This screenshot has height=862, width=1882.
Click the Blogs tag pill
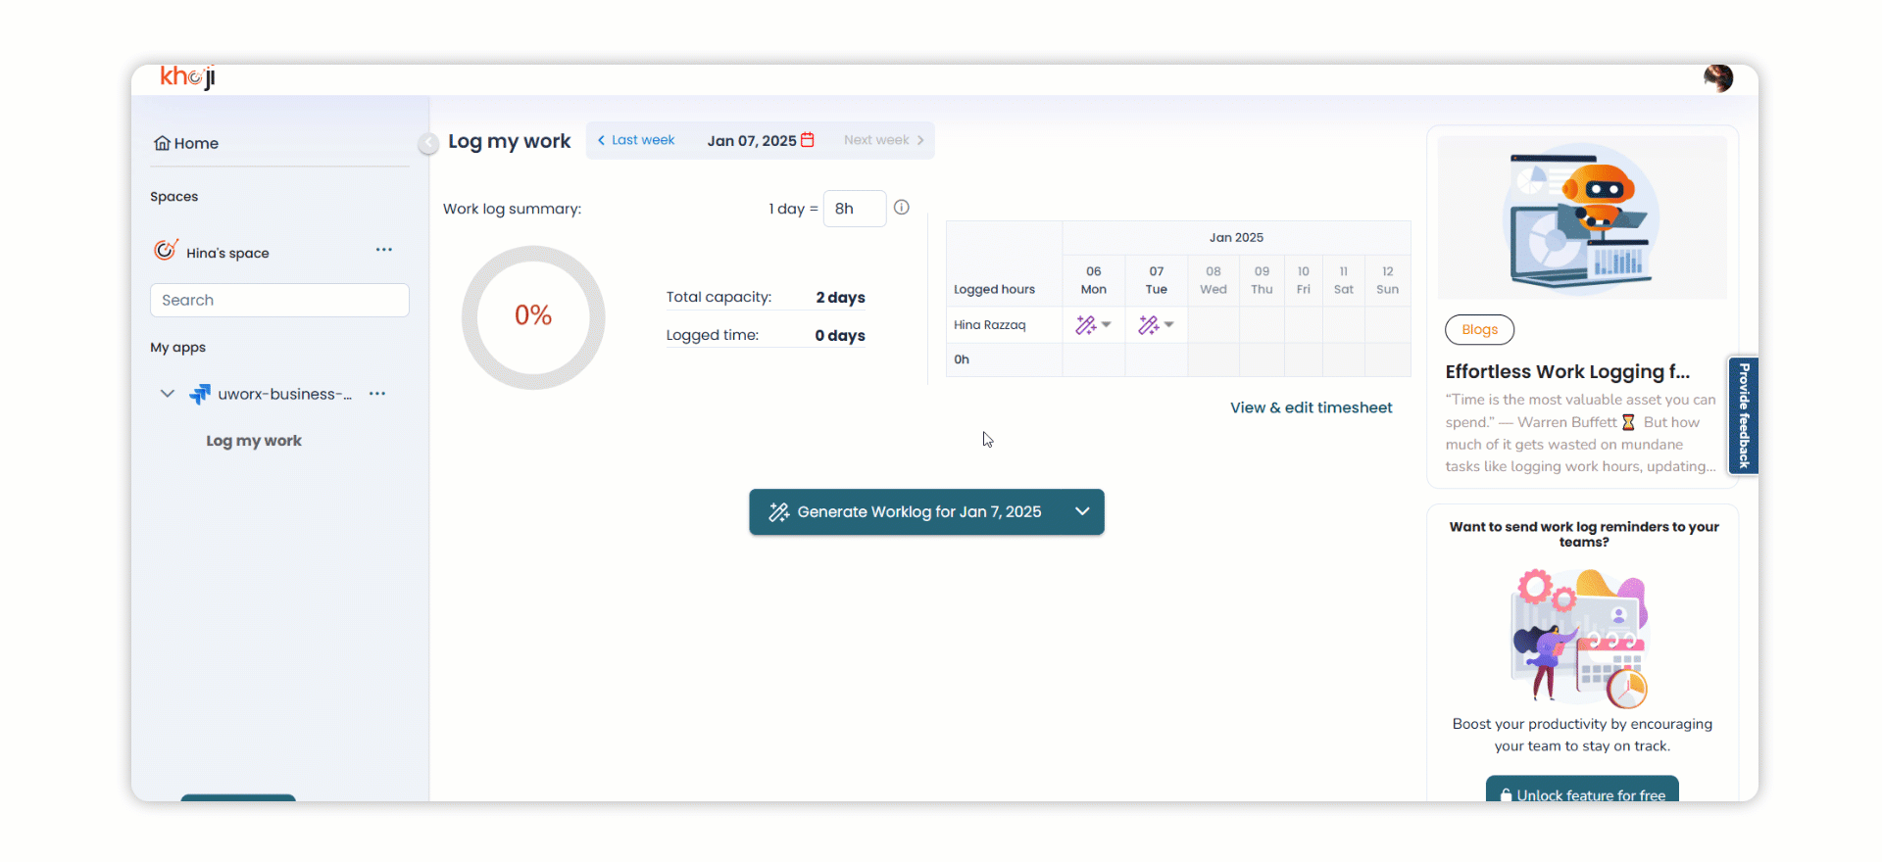1479,330
